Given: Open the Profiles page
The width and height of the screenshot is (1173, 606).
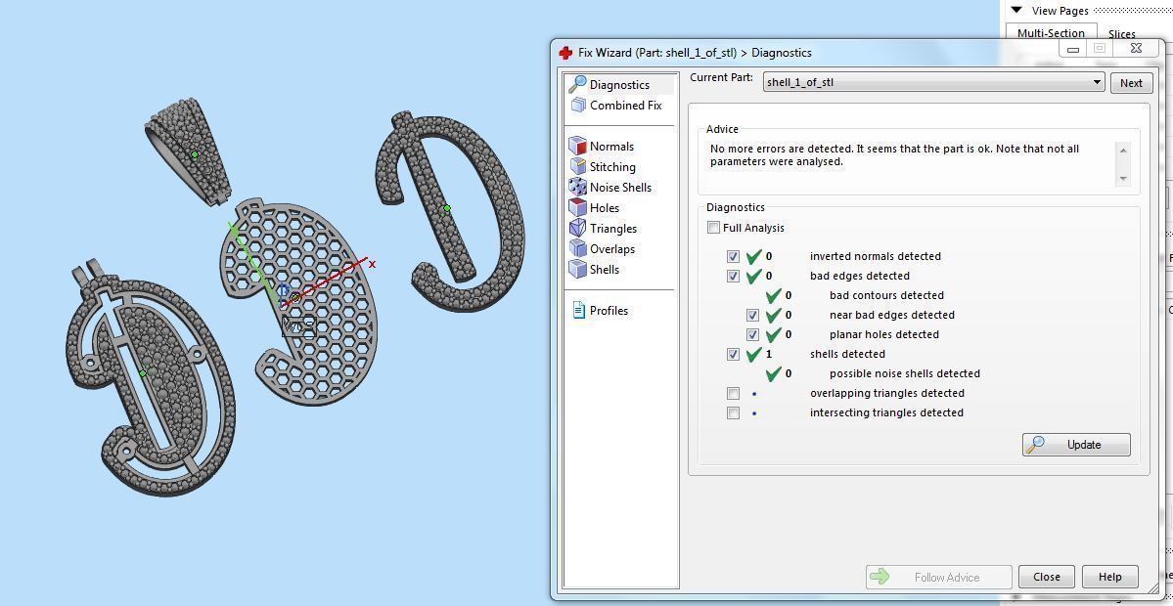Looking at the screenshot, I should coord(600,310).
